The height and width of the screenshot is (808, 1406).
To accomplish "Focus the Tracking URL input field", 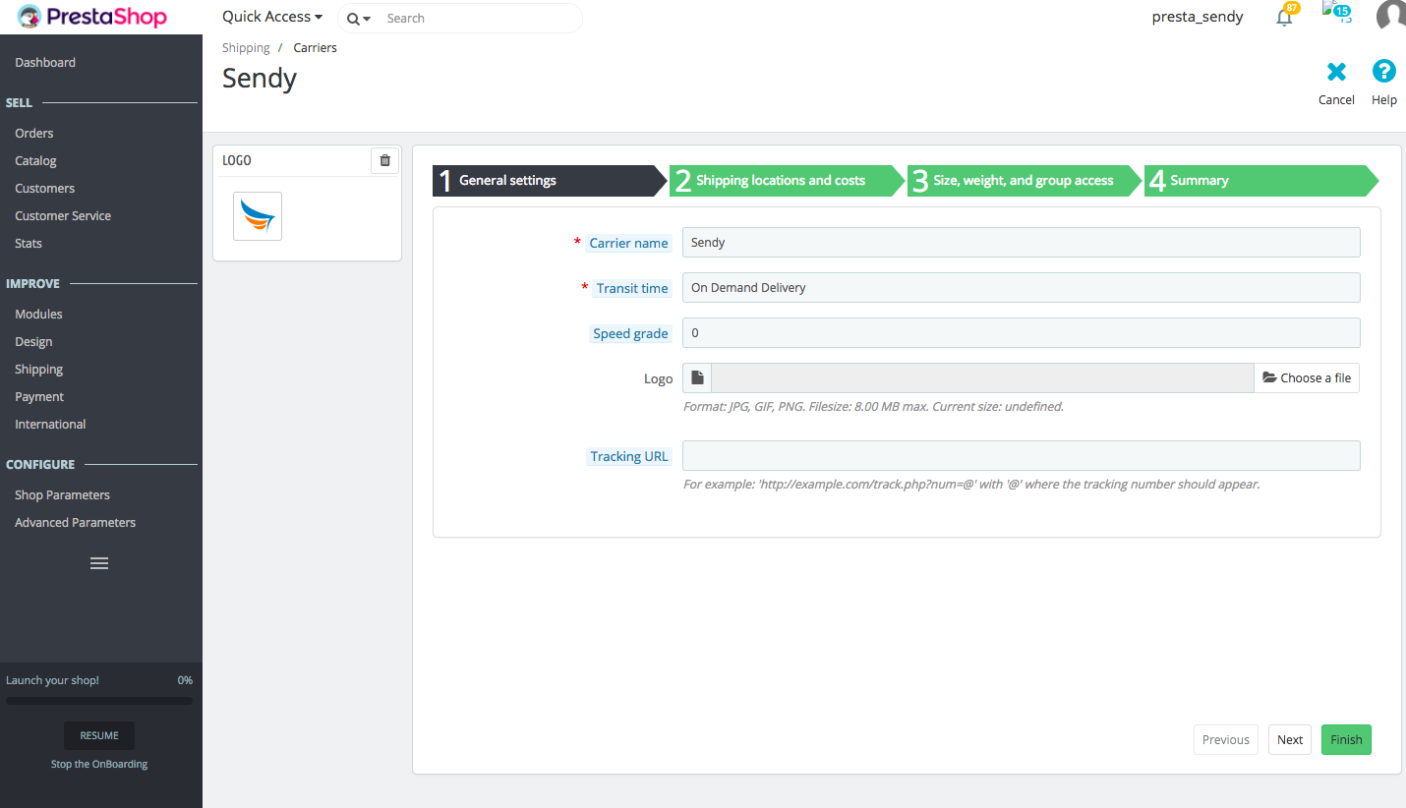I will [x=1021, y=455].
